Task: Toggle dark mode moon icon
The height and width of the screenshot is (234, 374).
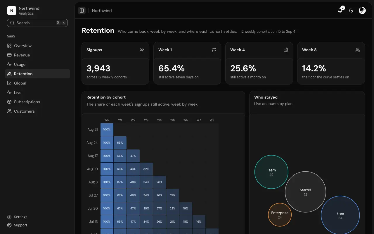Action: click(351, 11)
